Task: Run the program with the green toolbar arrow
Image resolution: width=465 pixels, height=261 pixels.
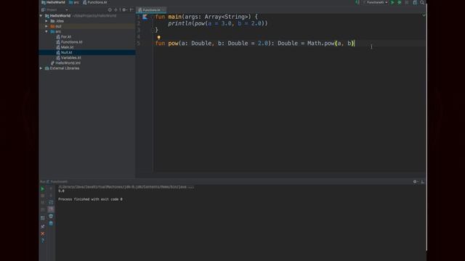Action: tap(392, 2)
